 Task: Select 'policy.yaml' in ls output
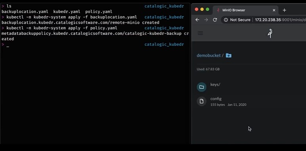[x=99, y=12]
